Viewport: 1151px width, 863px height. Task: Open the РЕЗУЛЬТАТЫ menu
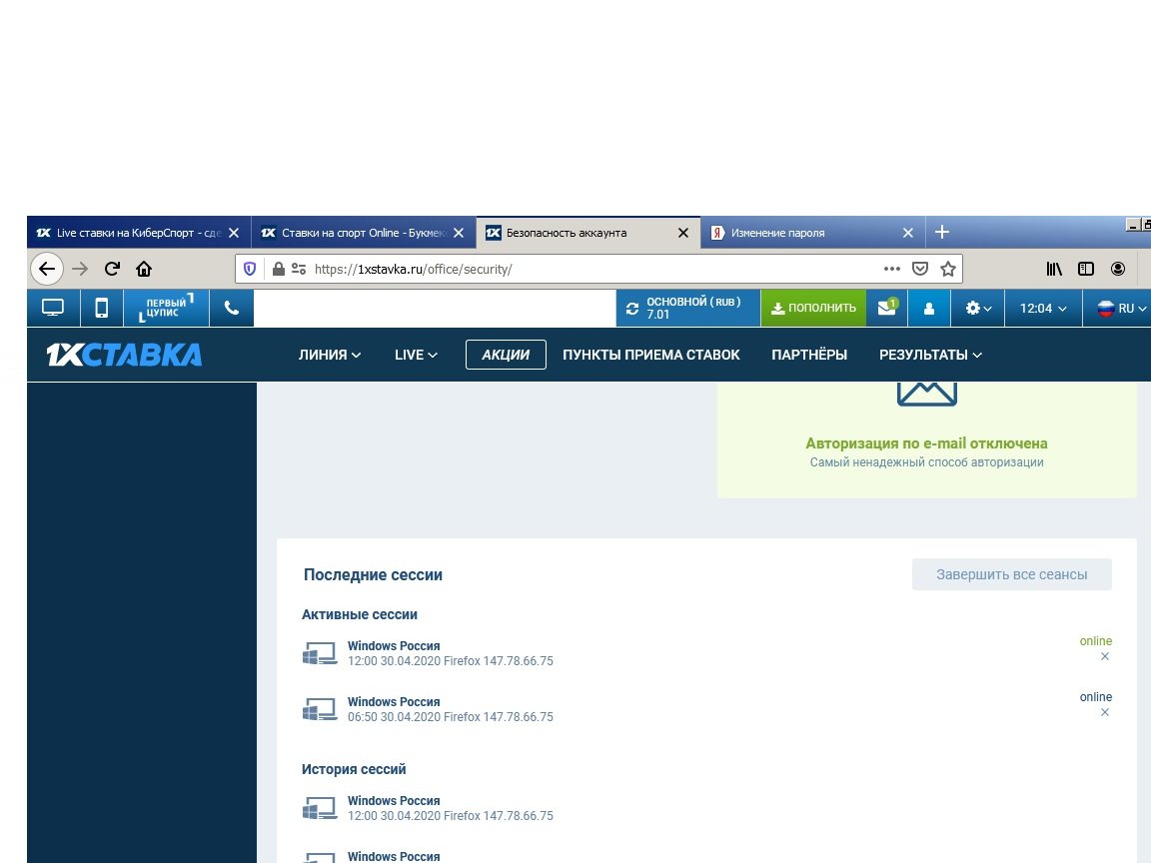pos(930,355)
